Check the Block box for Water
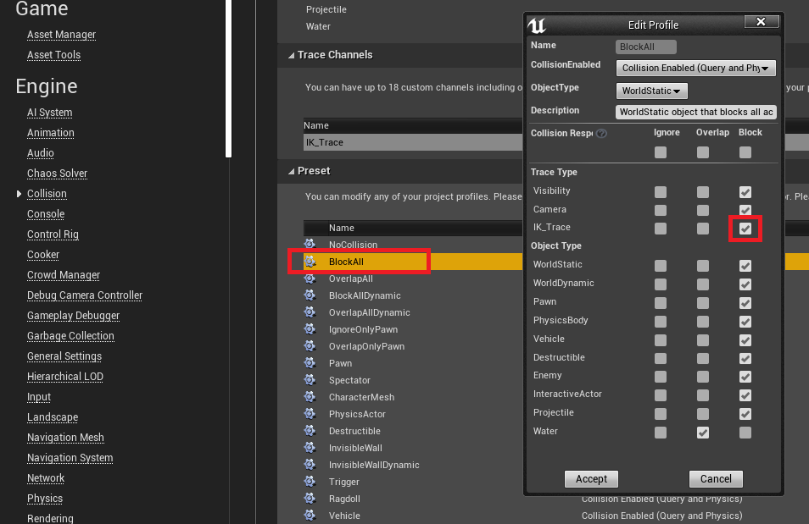Screen dimensions: 809x524 pyautogui.click(x=745, y=432)
